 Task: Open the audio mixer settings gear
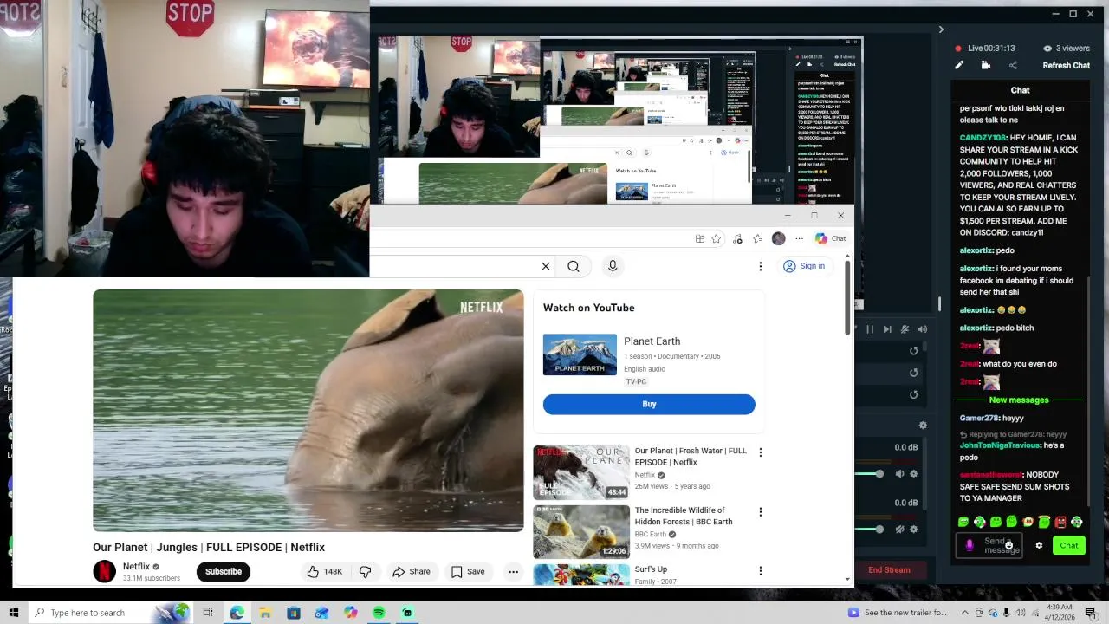923,425
